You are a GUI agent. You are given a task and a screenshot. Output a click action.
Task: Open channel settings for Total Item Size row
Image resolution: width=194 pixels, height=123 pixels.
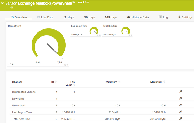(181, 119)
